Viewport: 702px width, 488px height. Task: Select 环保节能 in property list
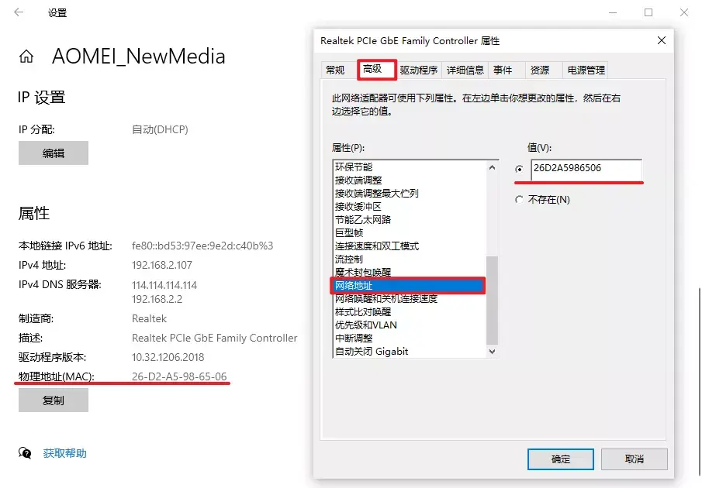[x=409, y=167]
